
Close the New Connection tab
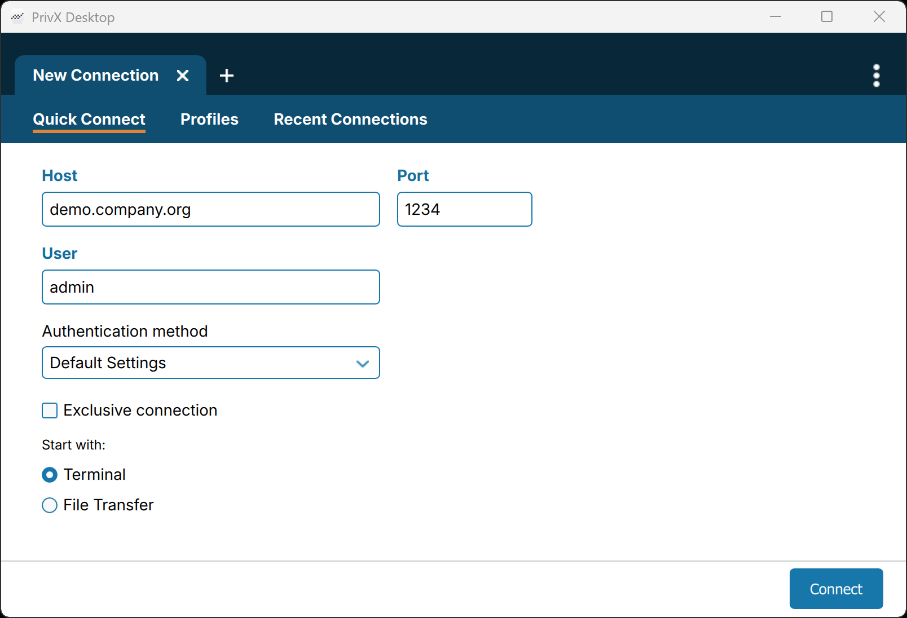(183, 75)
